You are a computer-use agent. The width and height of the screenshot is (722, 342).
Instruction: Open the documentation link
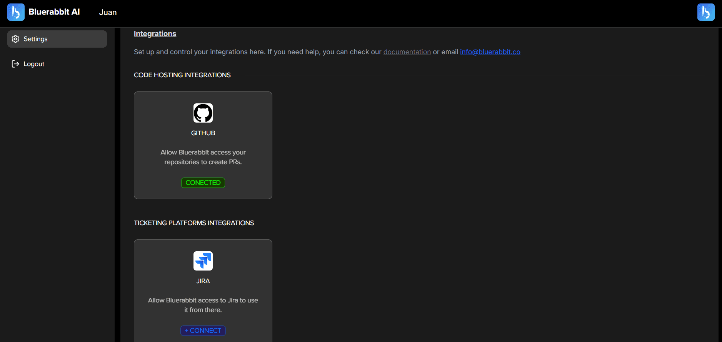407,52
